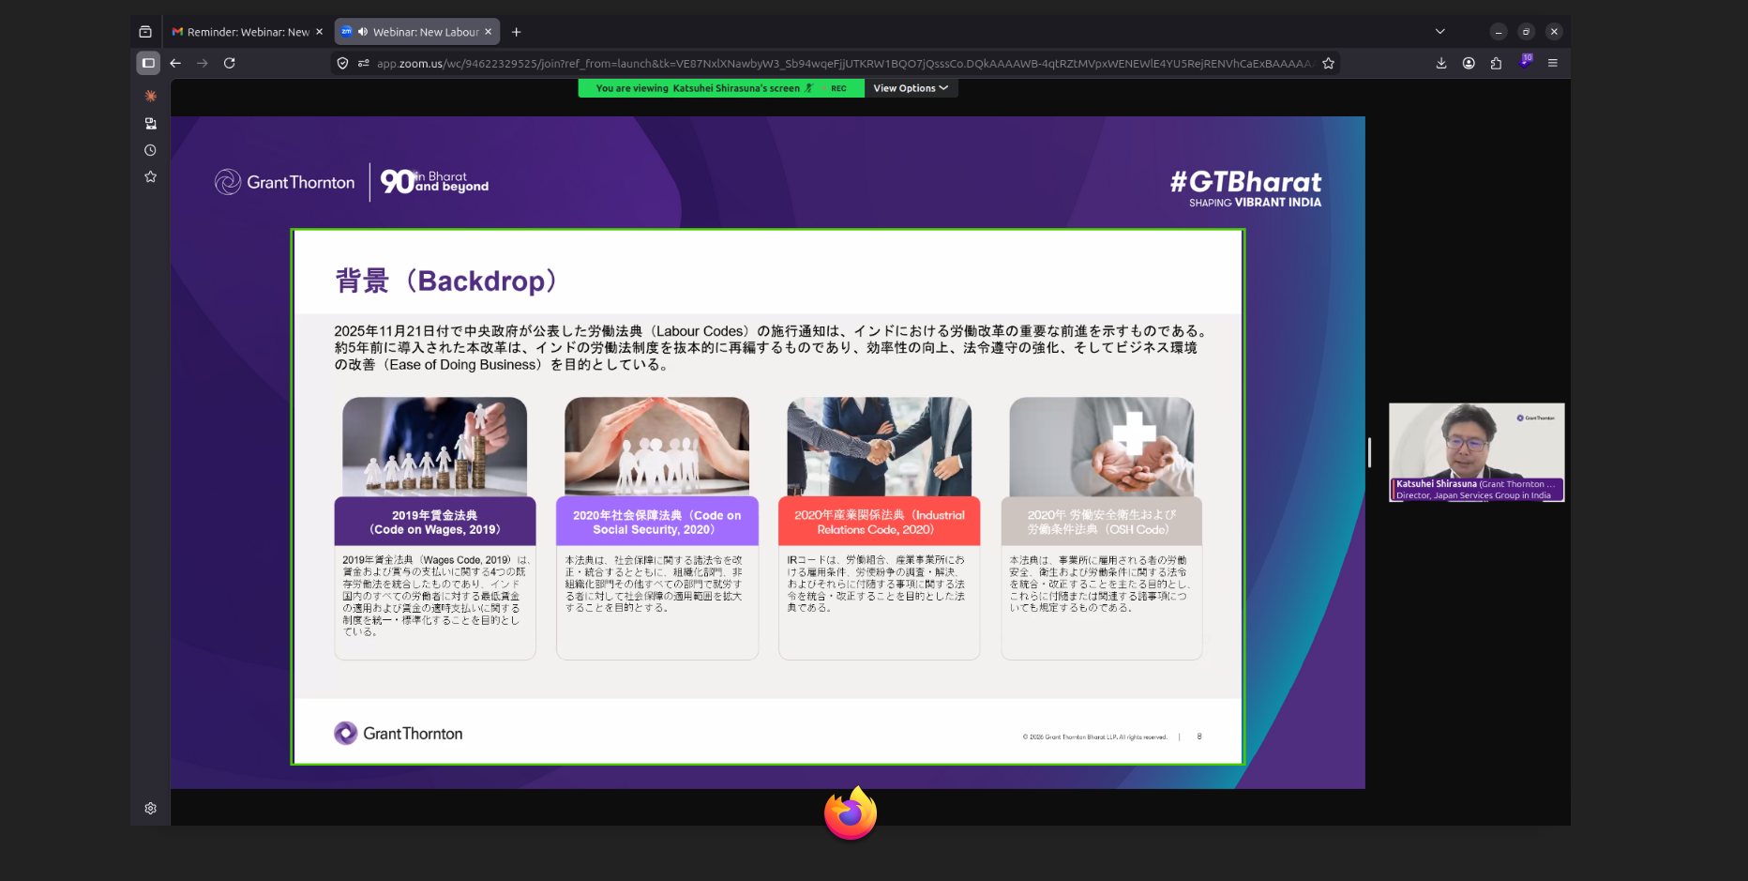Mute audio on the Webinar tab
Screen dimensions: 1748x881
click(362, 32)
